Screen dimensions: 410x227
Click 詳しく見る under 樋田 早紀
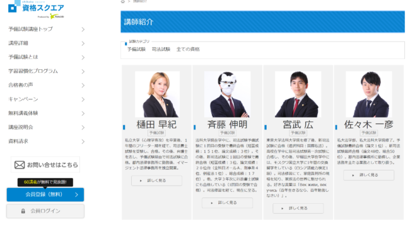click(x=156, y=180)
